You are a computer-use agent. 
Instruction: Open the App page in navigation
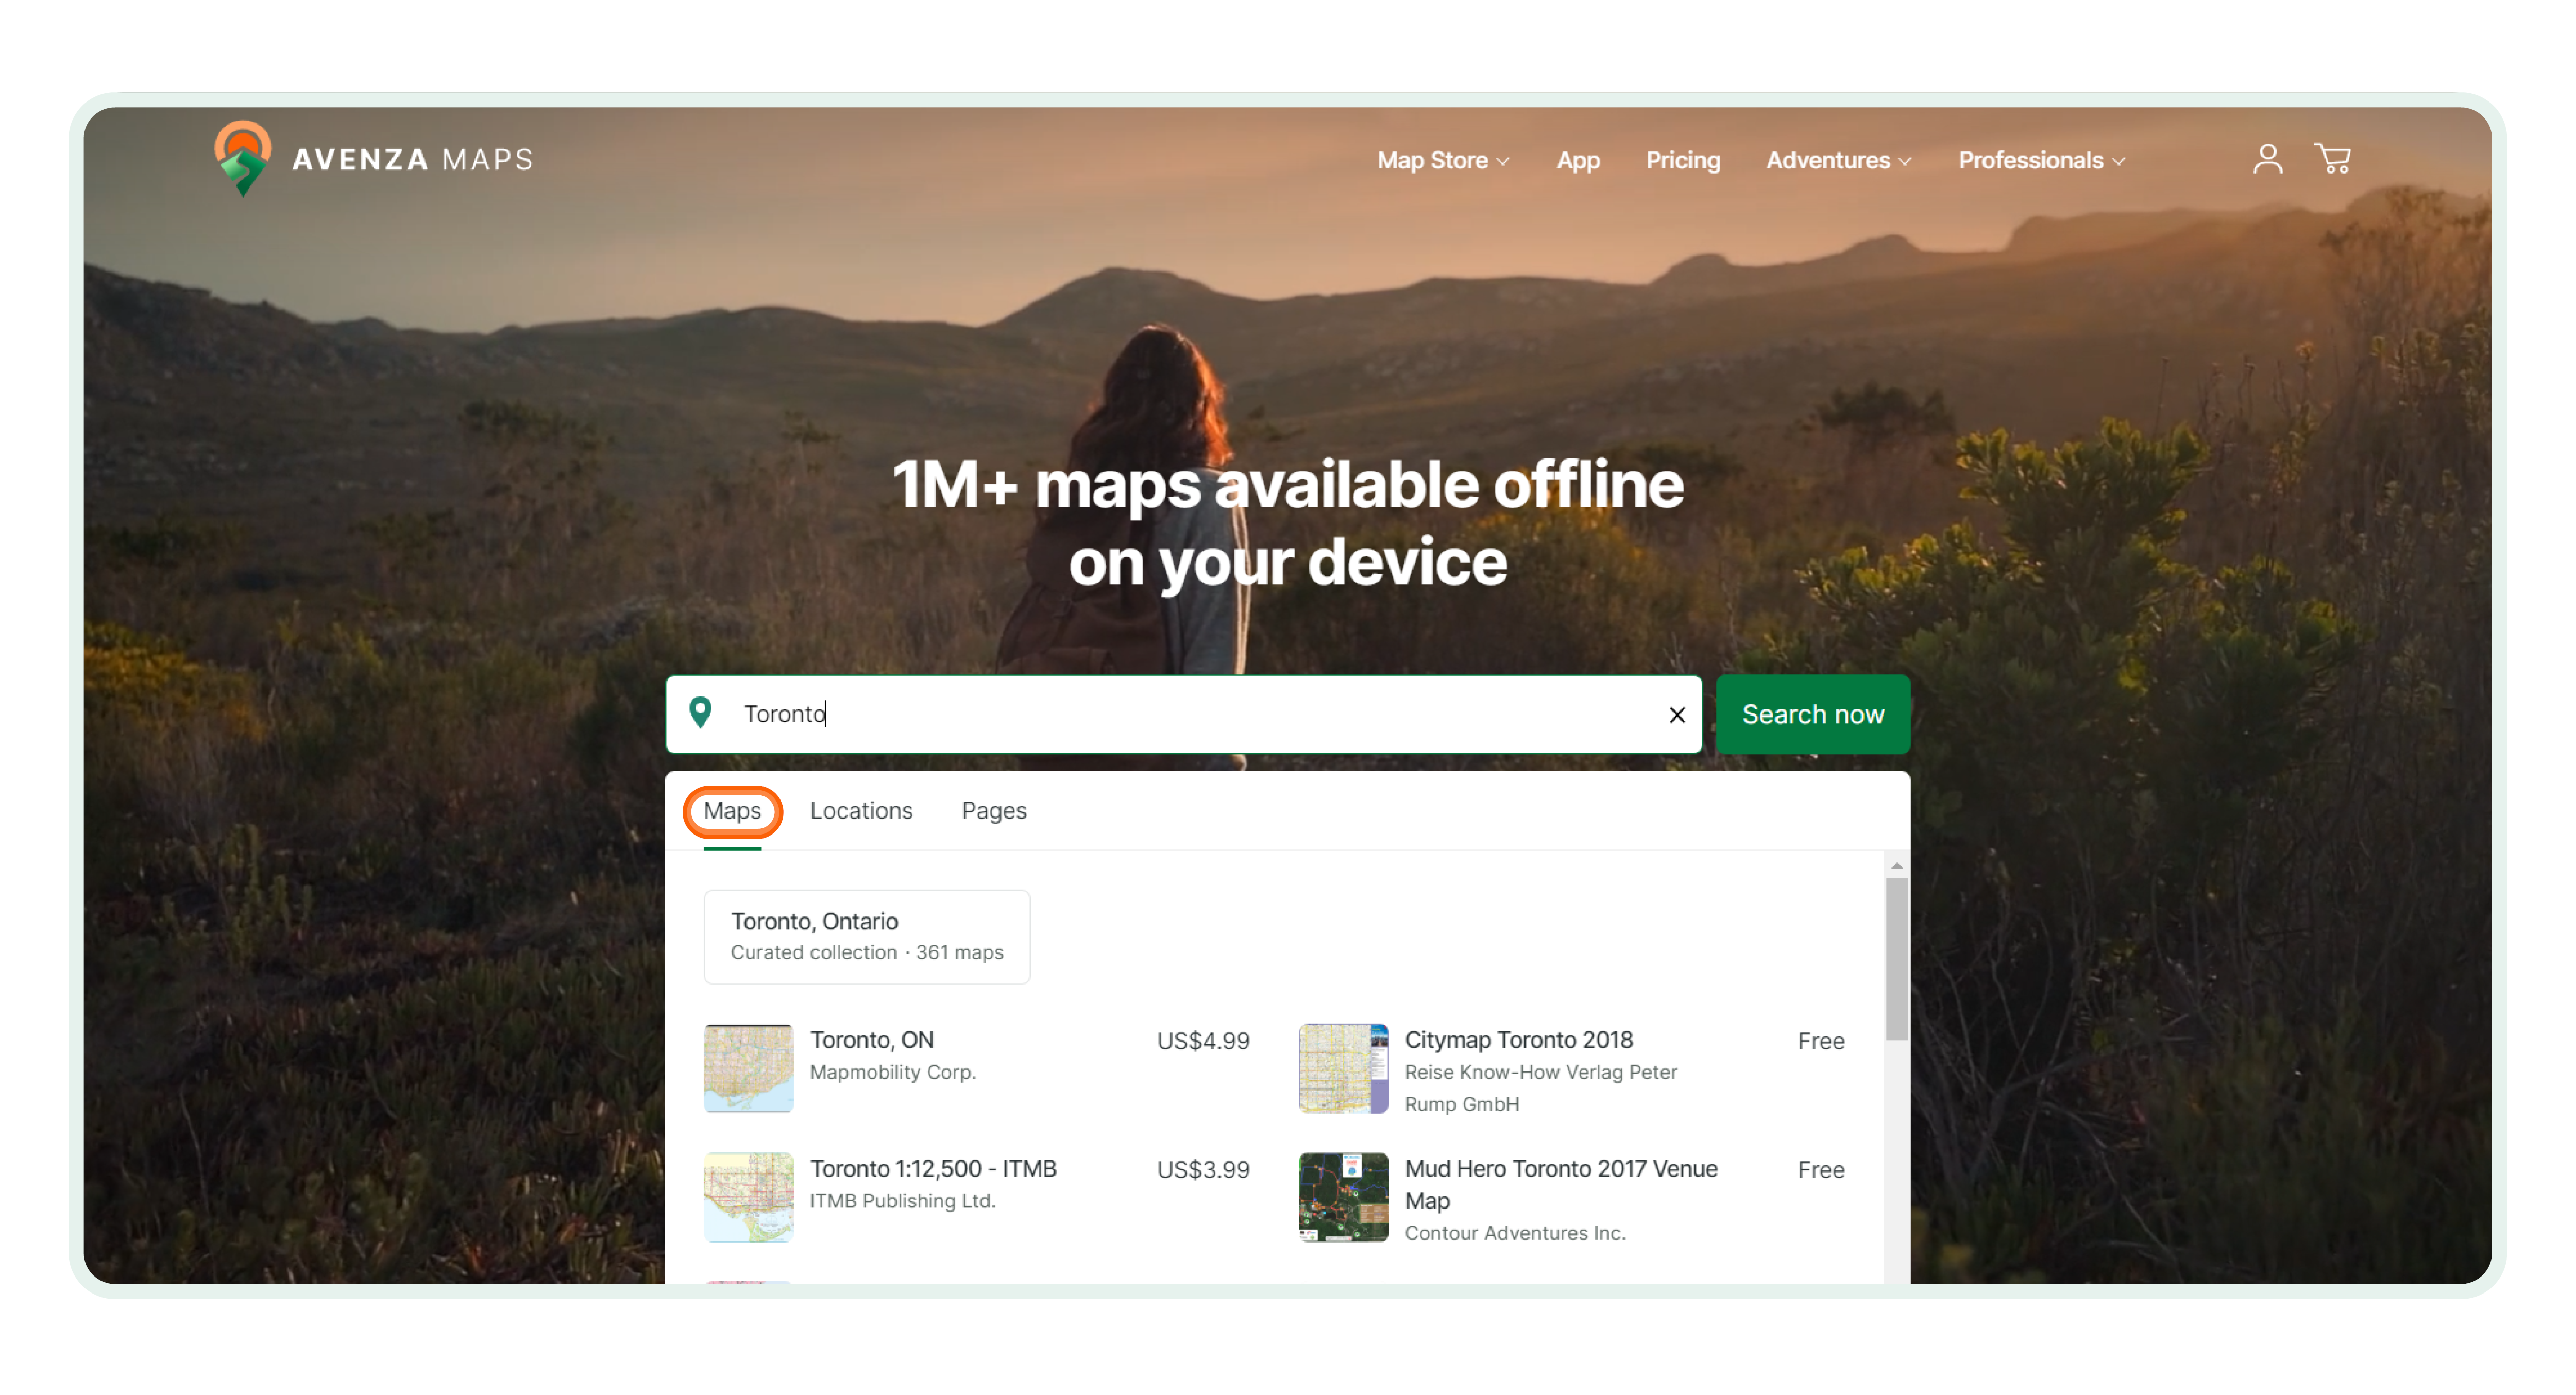pyautogui.click(x=1578, y=160)
